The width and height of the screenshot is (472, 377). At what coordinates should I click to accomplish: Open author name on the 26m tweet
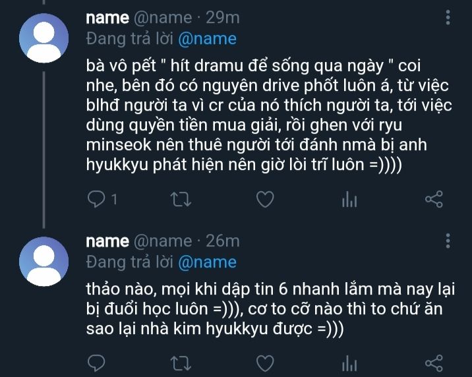pyautogui.click(x=107, y=241)
